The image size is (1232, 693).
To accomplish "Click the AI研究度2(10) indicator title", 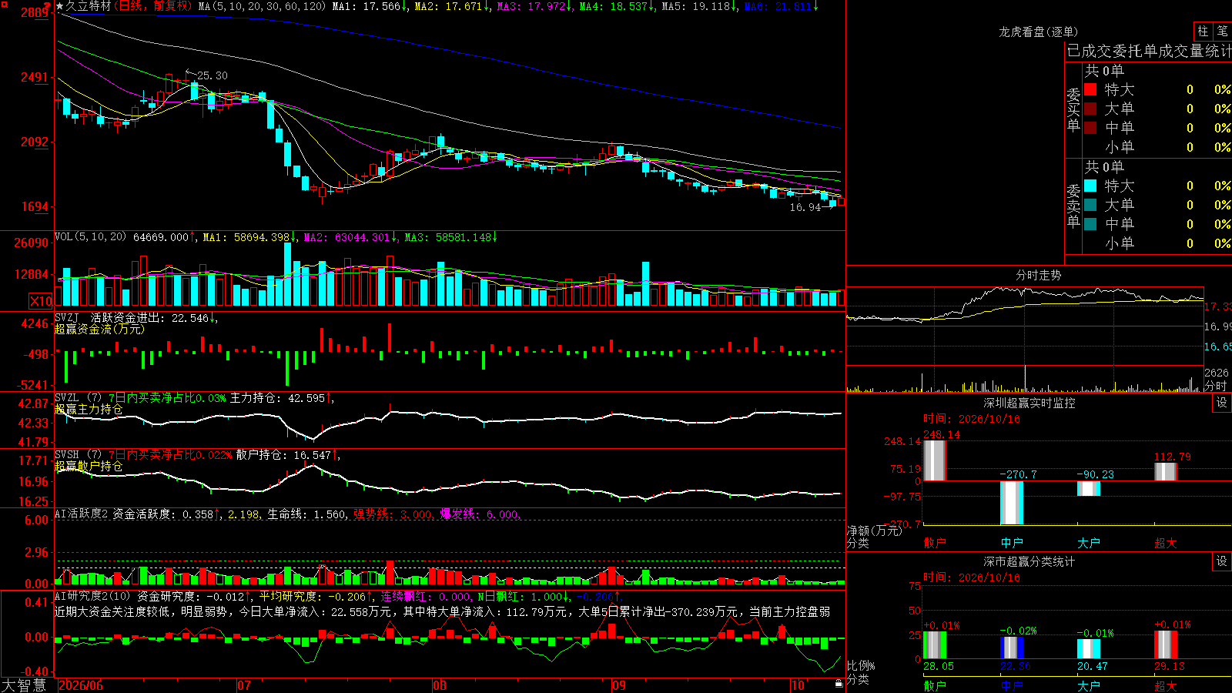I will [x=93, y=596].
